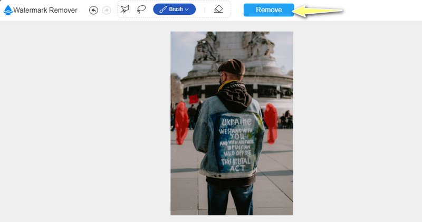Select the Lasso selection tool
422x222 pixels.
[141, 9]
